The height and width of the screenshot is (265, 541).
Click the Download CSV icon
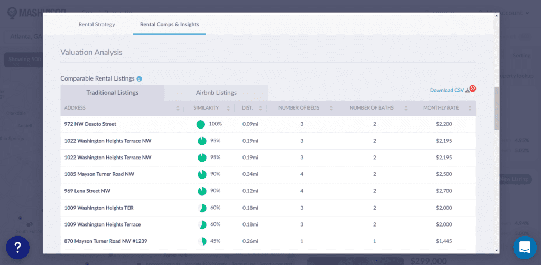[467, 90]
